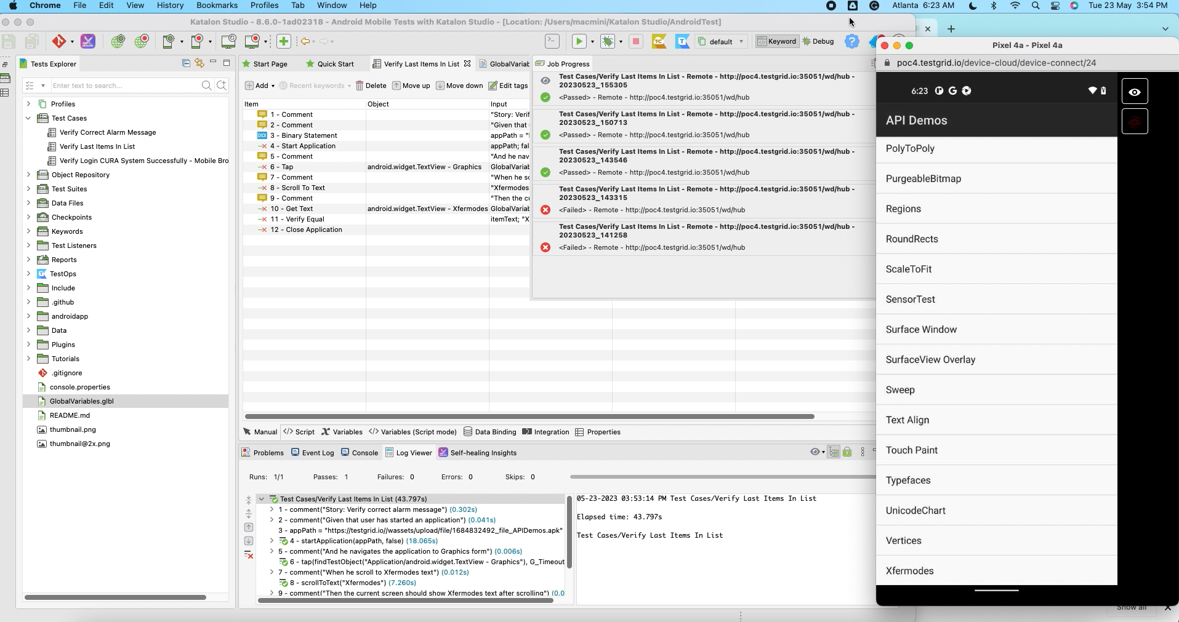Click the Move up button

tap(411, 86)
